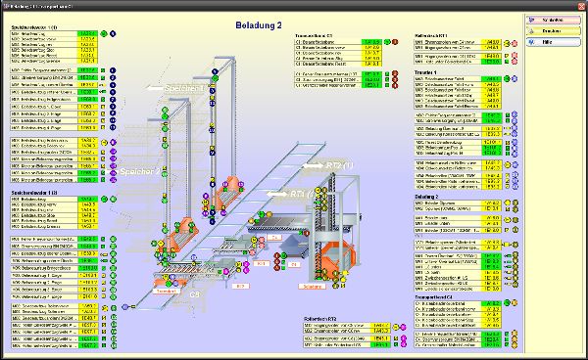Click the magenta circle beside Rollentisch RT2 first row

(403, 327)
